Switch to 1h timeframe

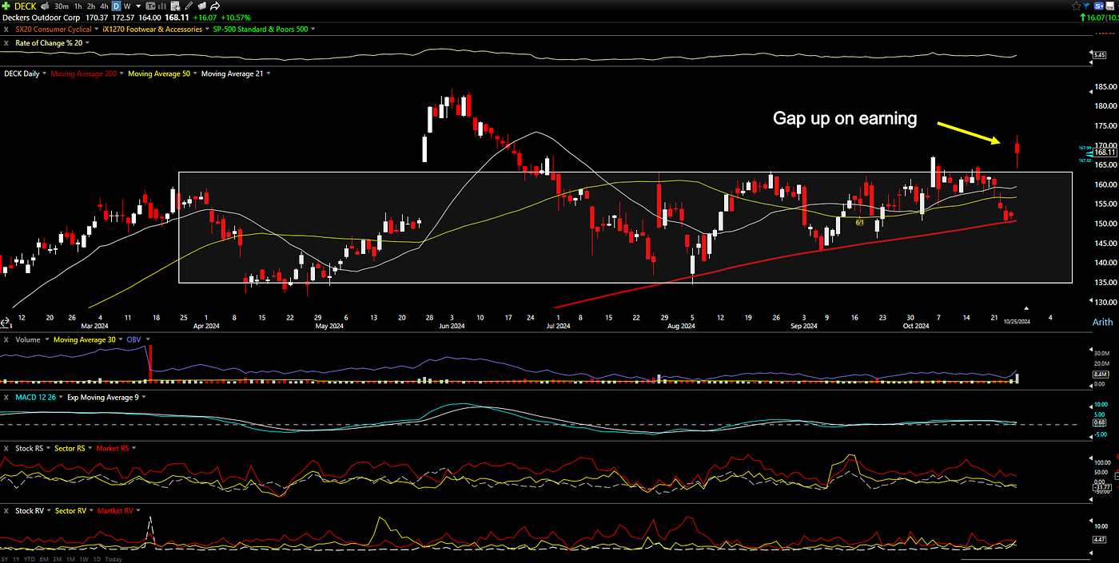(x=78, y=6)
